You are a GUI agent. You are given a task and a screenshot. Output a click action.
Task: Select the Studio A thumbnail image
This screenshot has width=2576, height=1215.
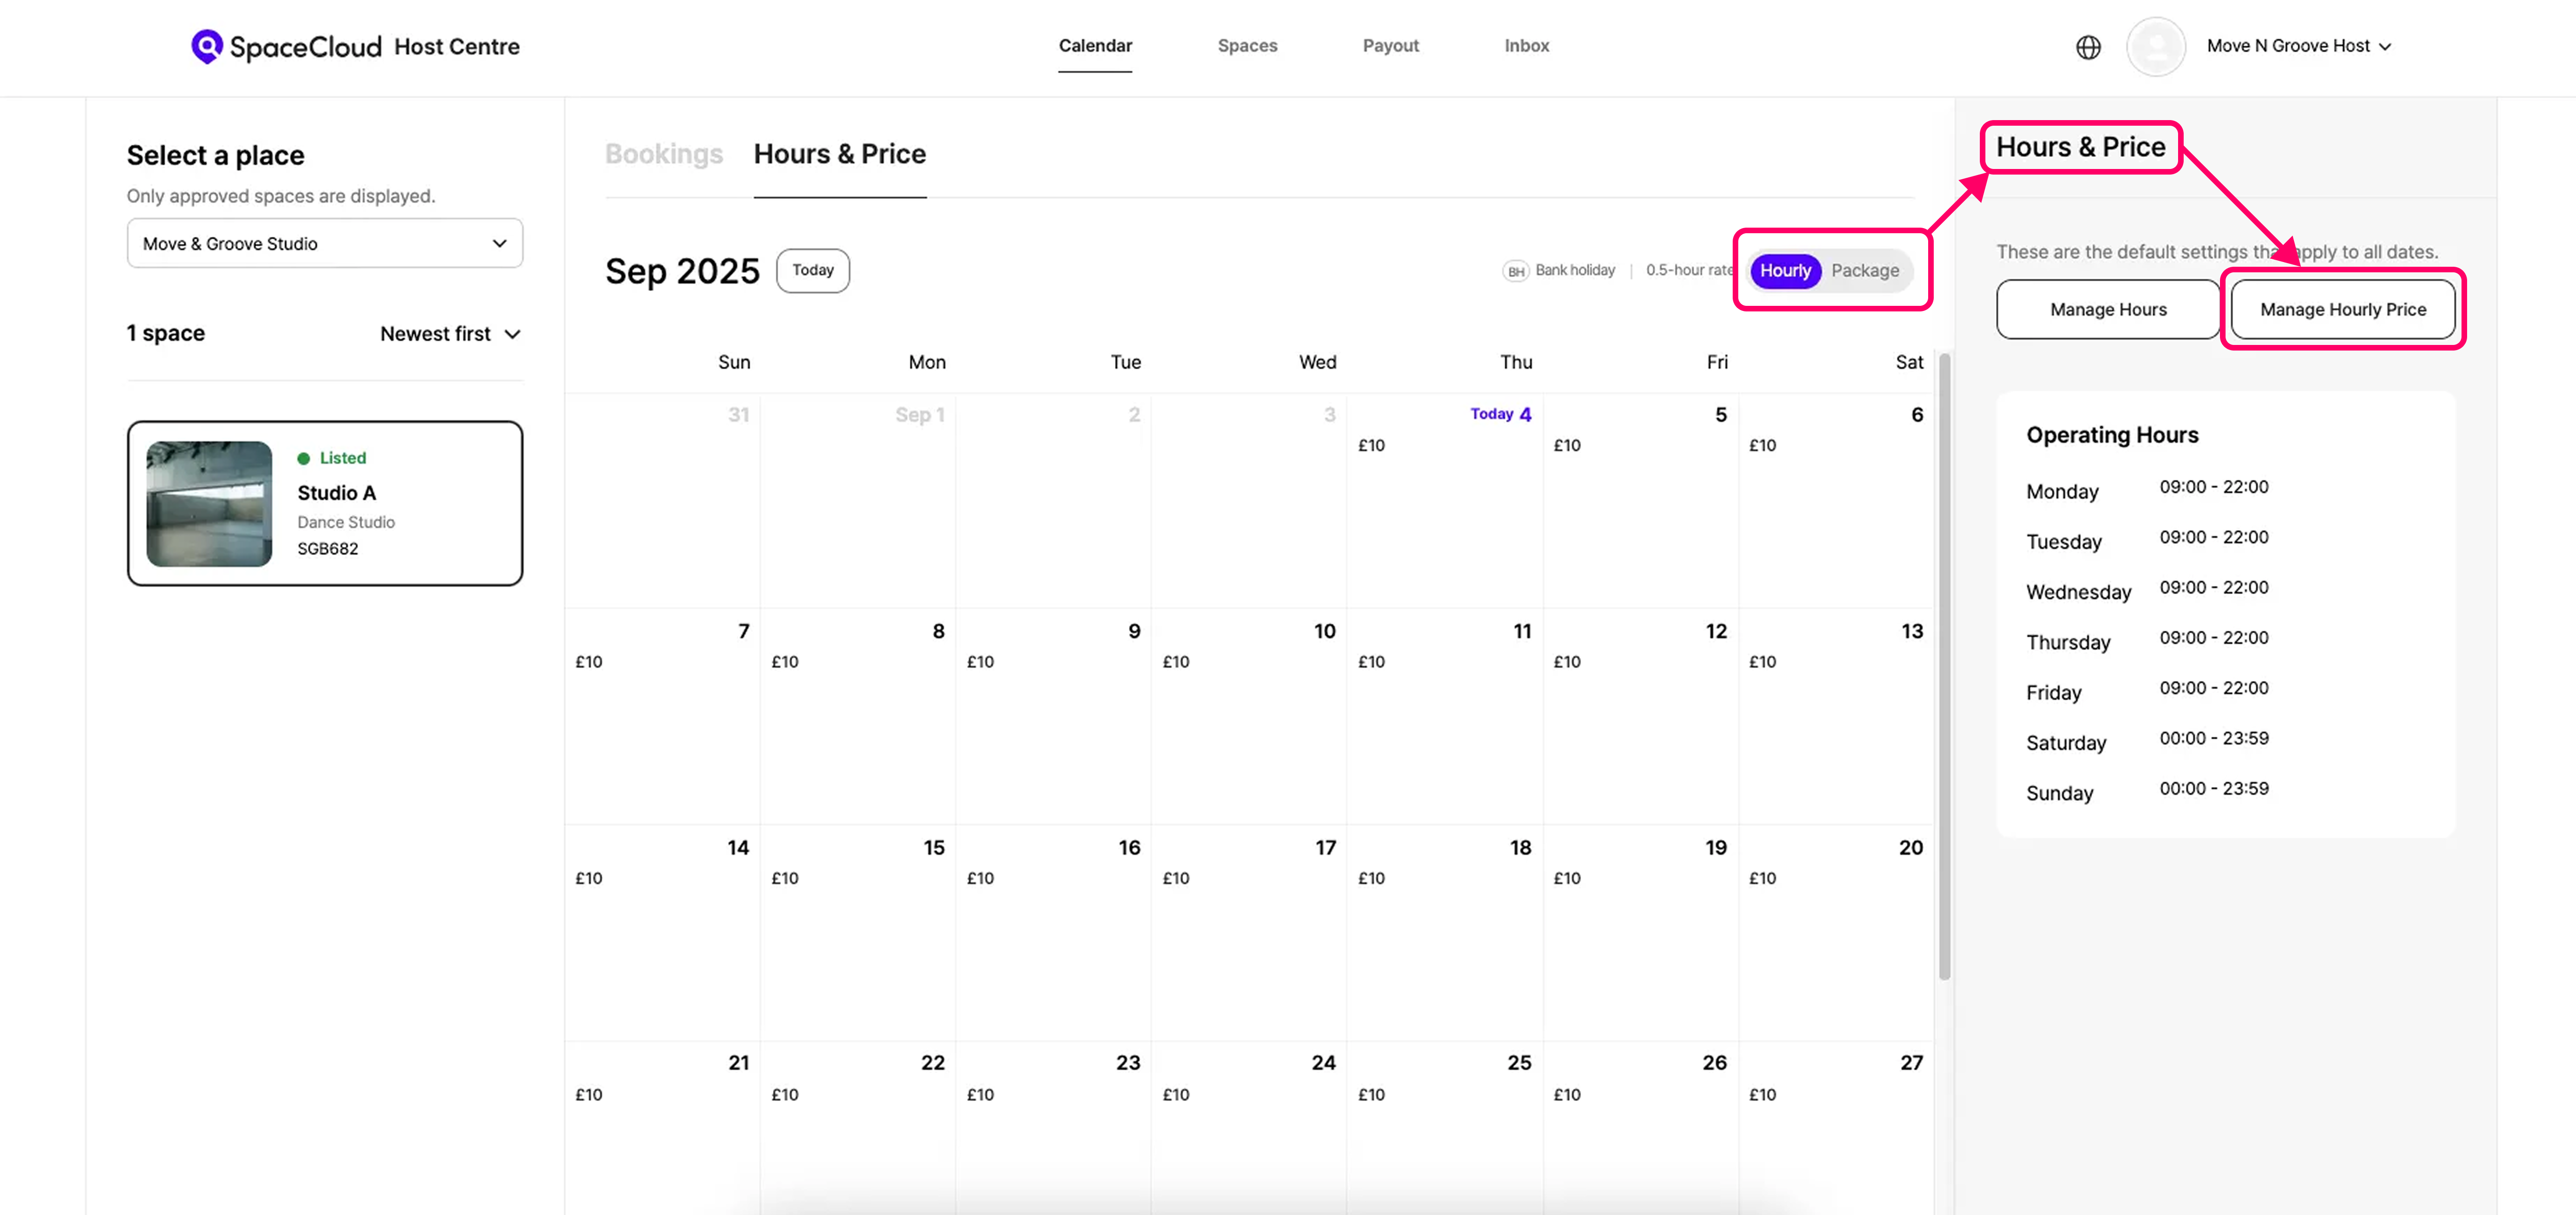pyautogui.click(x=209, y=504)
